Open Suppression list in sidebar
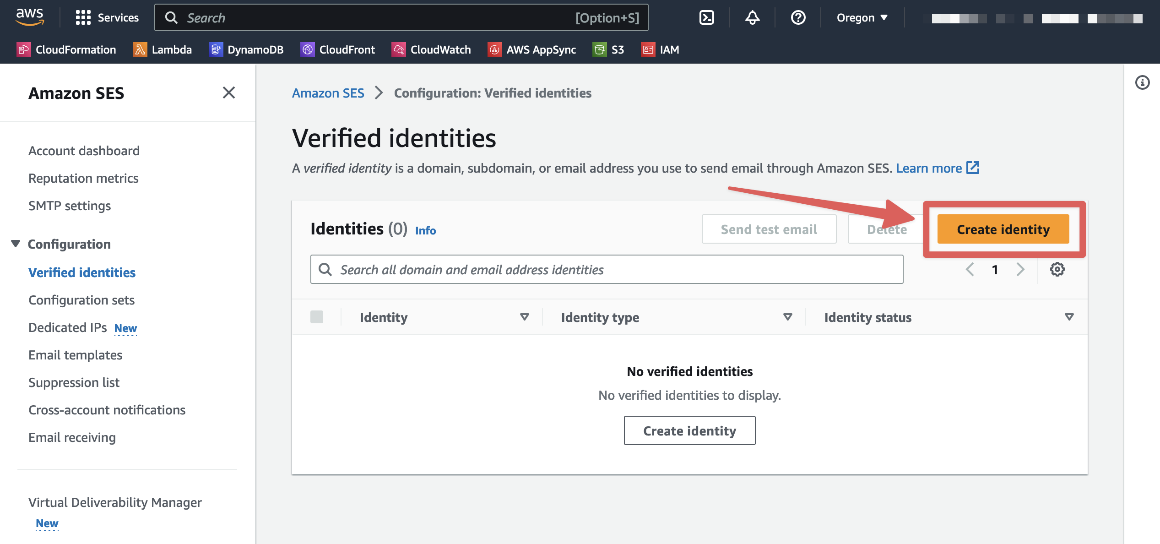The height and width of the screenshot is (544, 1160). [74, 382]
